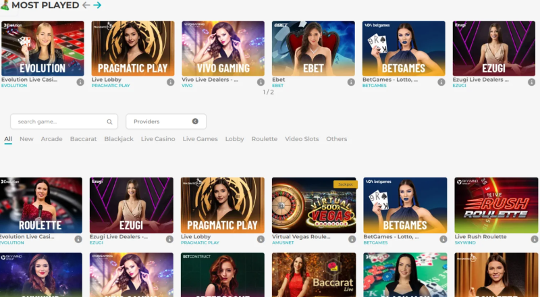View info icon for Ebet game
Image resolution: width=540 pixels, height=297 pixels.
[x=351, y=82]
